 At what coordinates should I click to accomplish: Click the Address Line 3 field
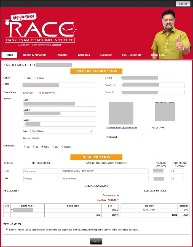[59, 124]
